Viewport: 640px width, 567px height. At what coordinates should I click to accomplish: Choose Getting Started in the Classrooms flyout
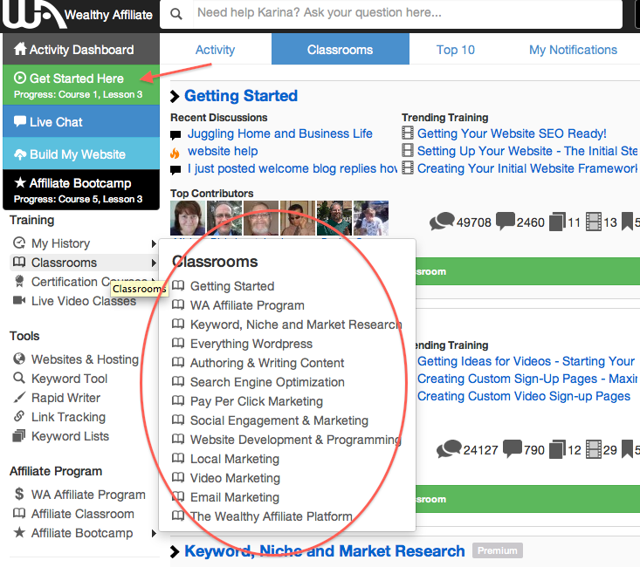(x=232, y=286)
